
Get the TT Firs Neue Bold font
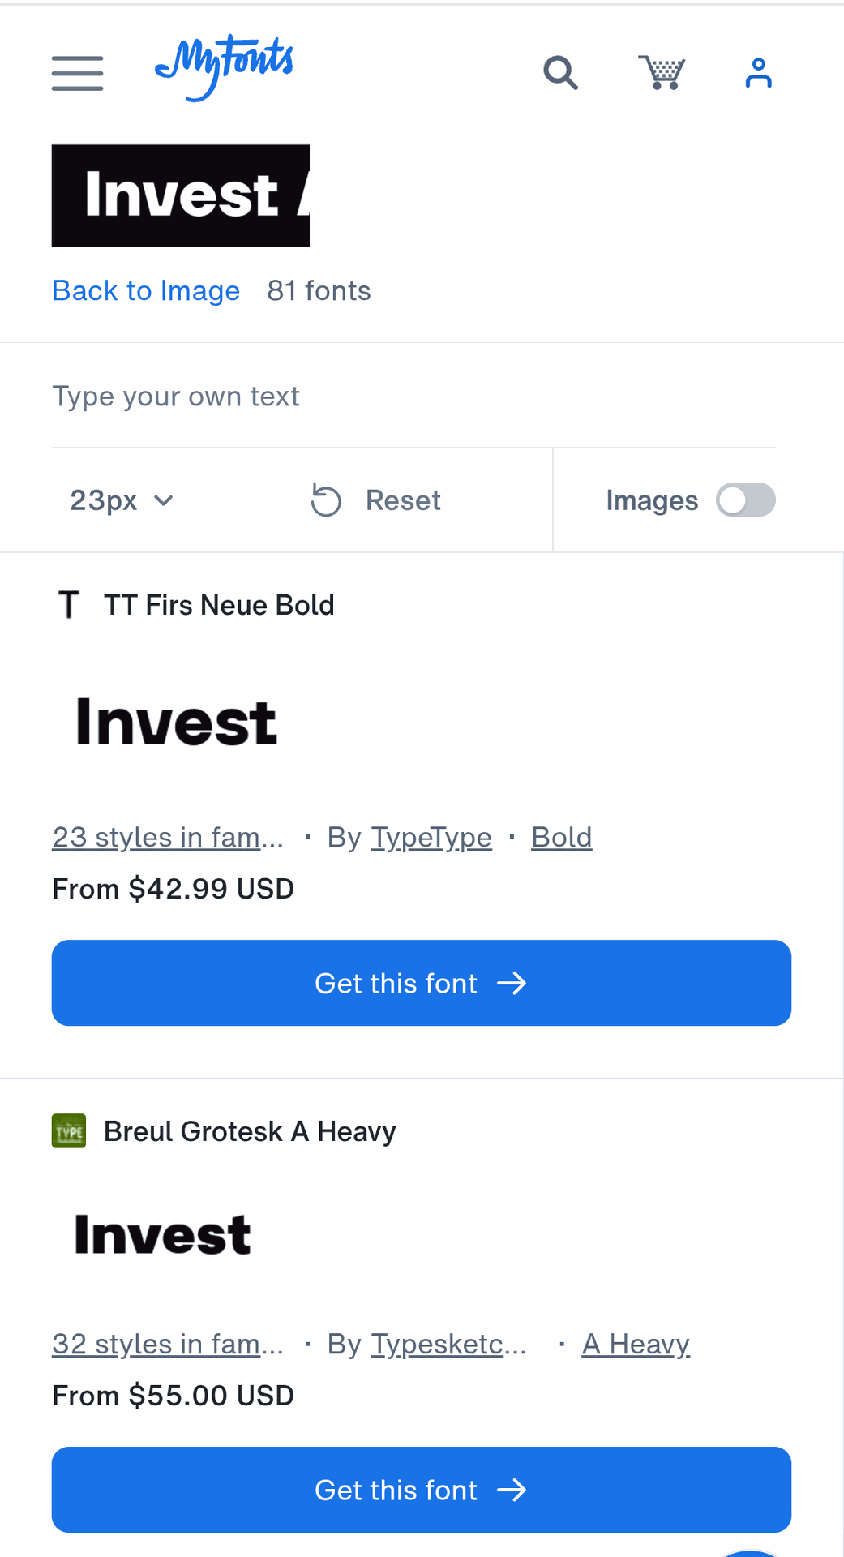[422, 983]
